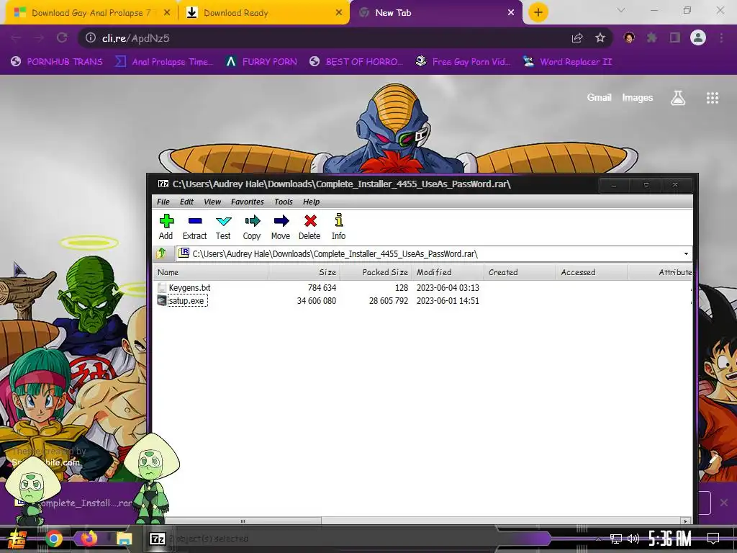Screen dimensions: 737x553
Task: Open the Gmail link
Action: (x=599, y=98)
